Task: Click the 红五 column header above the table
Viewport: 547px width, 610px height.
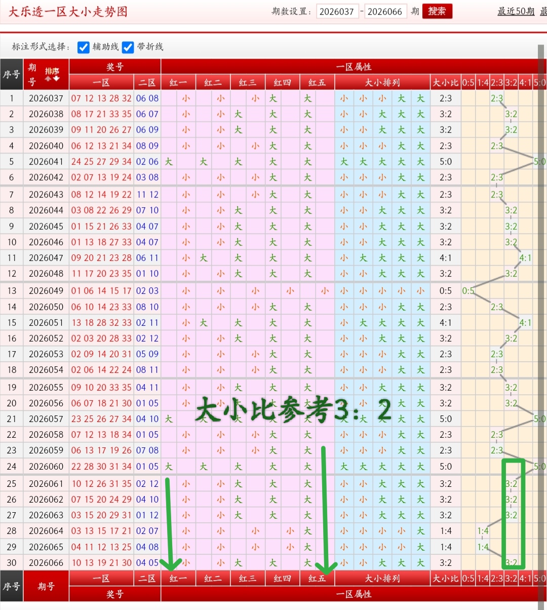Action: click(317, 83)
